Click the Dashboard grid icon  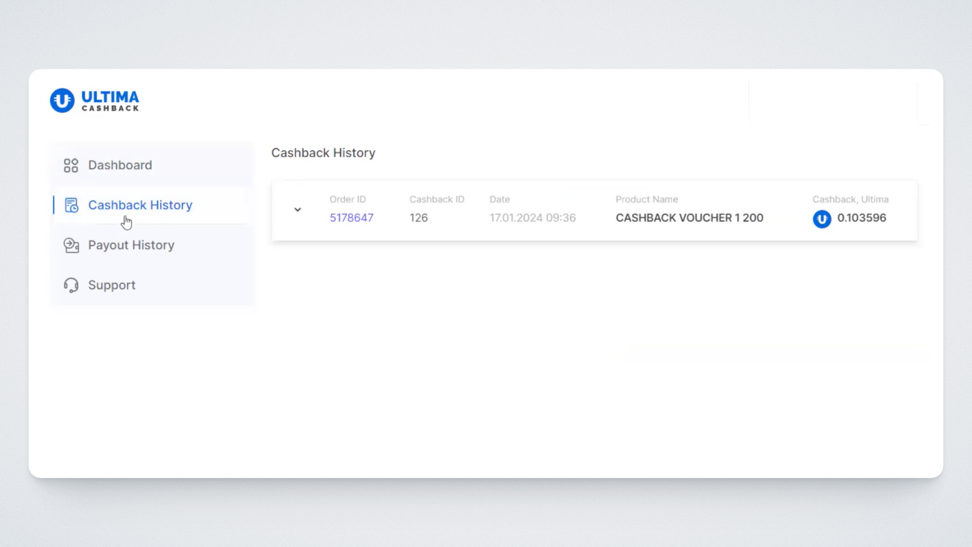tap(71, 165)
